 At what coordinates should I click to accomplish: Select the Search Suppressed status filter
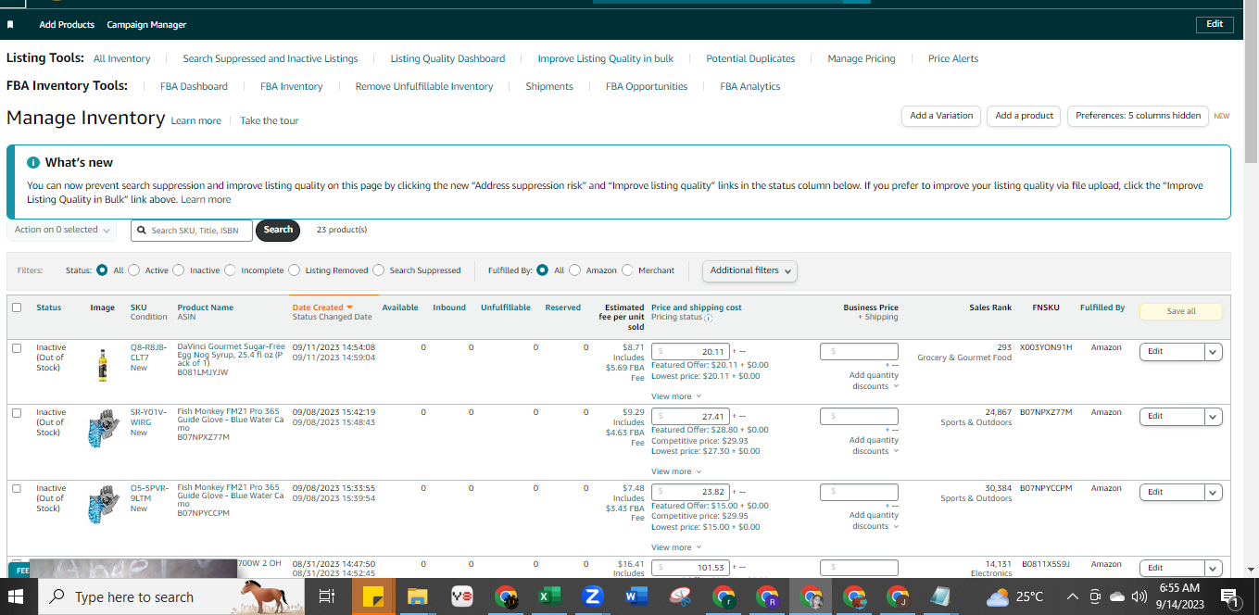pos(378,270)
